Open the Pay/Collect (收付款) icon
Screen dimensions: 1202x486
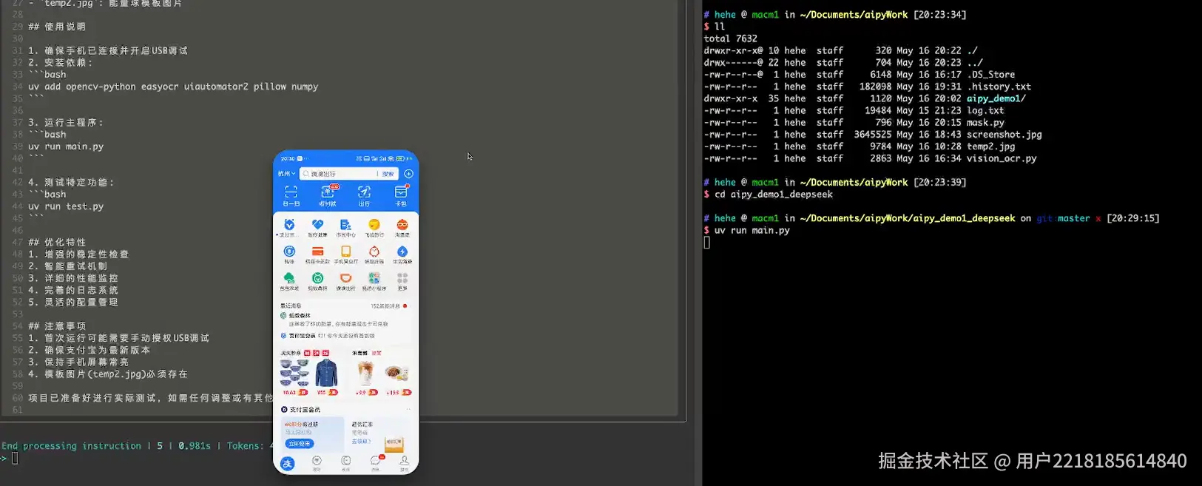pyautogui.click(x=327, y=192)
